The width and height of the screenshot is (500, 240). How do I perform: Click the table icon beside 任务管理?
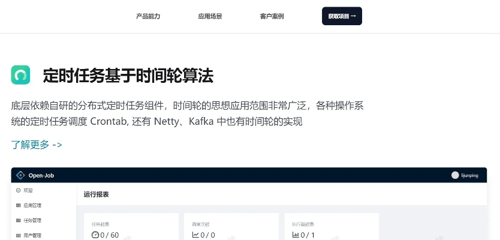[x=18, y=221]
